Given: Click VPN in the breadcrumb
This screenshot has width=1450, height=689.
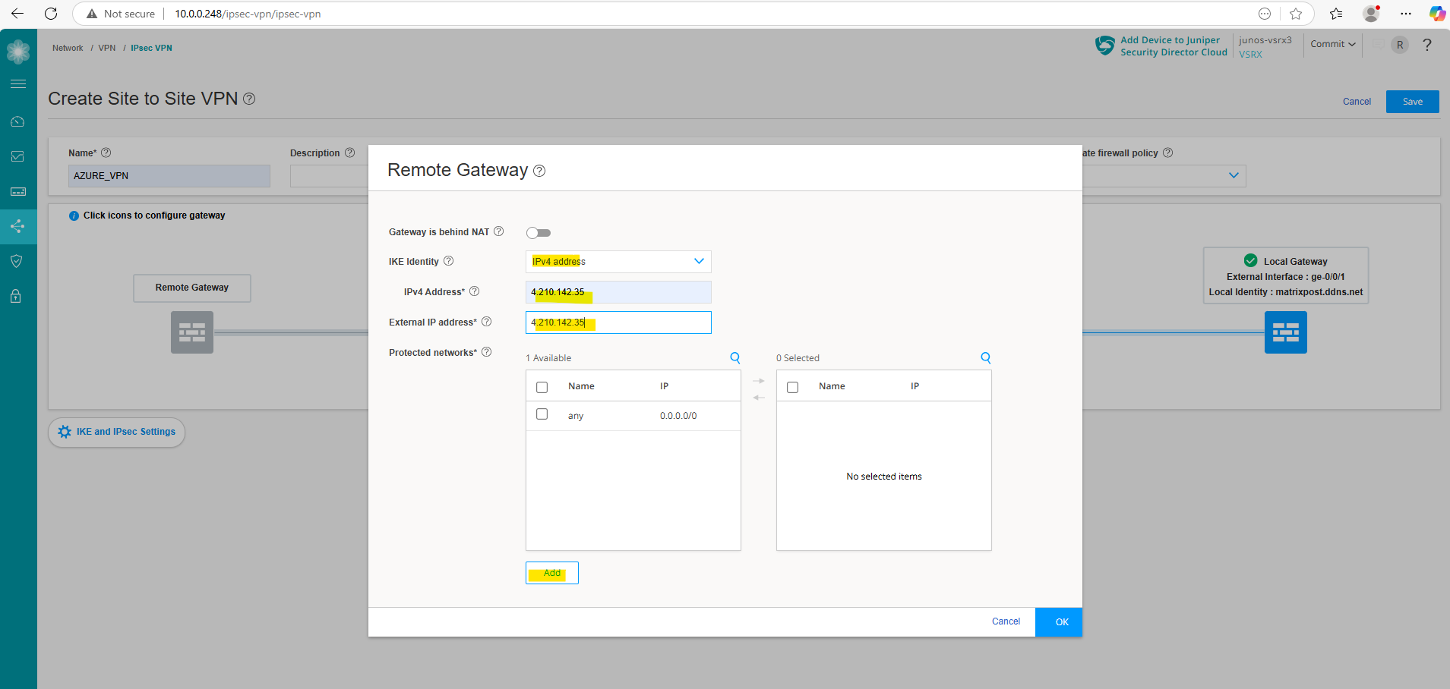Looking at the screenshot, I should (x=107, y=48).
